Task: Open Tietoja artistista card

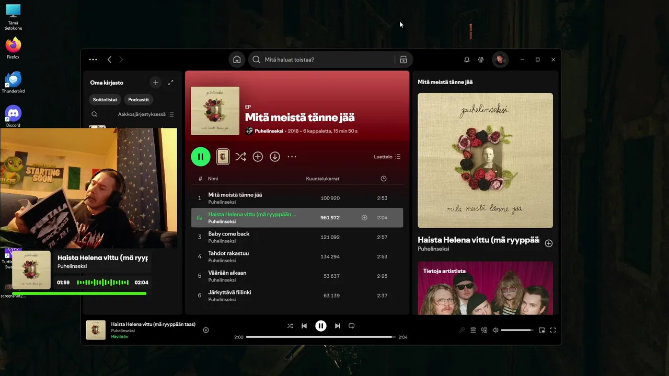Action: point(485,288)
